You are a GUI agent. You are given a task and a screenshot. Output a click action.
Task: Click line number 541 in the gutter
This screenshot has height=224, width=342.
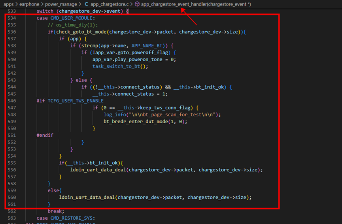(x=12, y=66)
